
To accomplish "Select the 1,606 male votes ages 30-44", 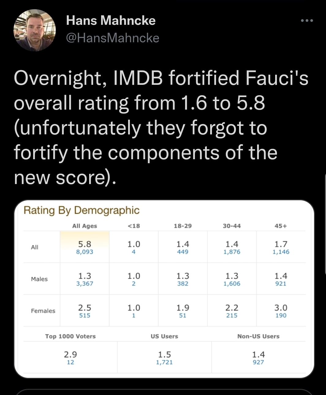I will pyautogui.click(x=232, y=284).
